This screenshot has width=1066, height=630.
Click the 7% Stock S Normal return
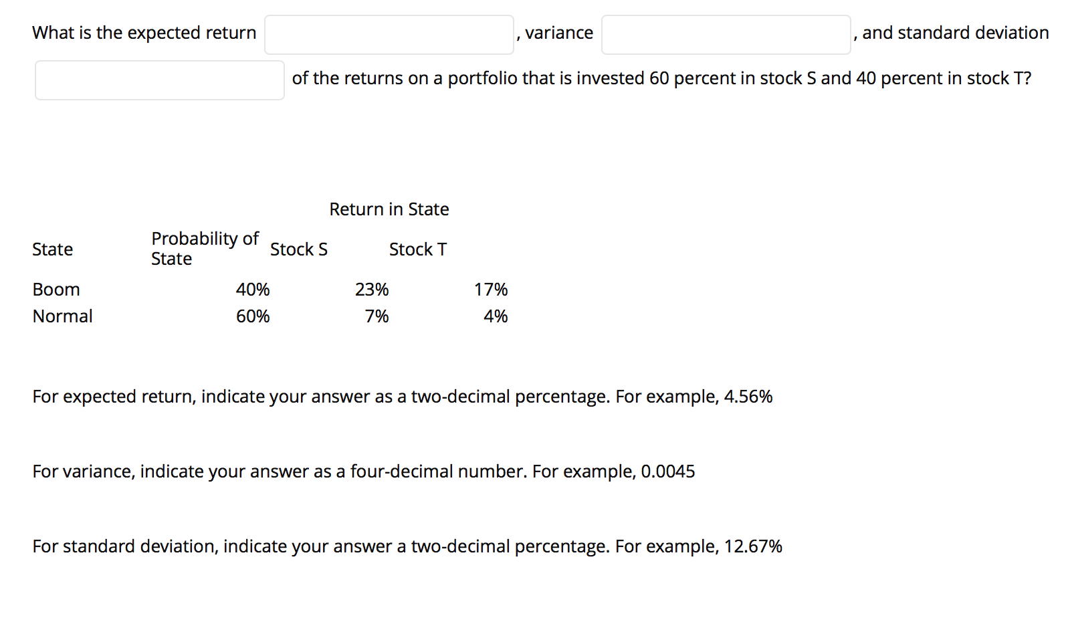click(377, 316)
